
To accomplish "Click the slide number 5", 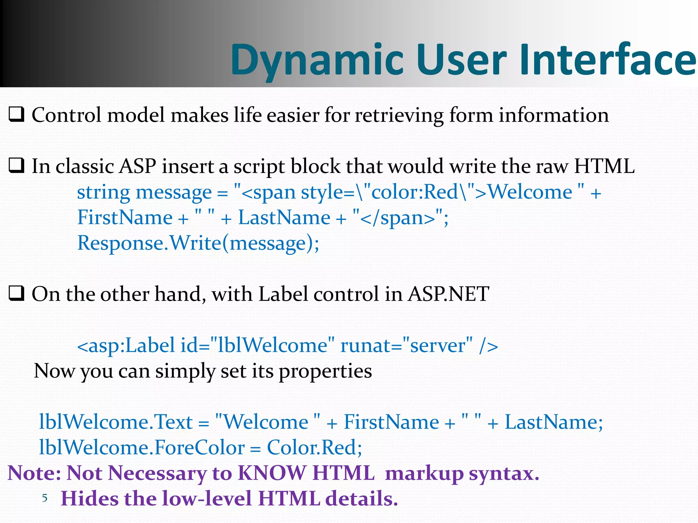I will click(x=45, y=498).
